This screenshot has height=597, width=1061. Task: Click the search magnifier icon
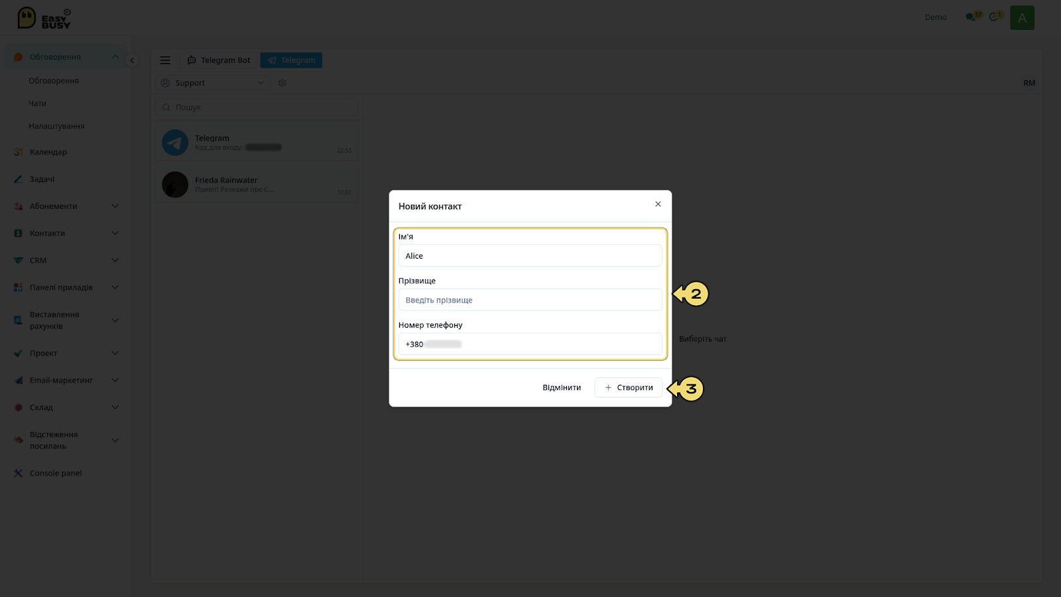(166, 107)
